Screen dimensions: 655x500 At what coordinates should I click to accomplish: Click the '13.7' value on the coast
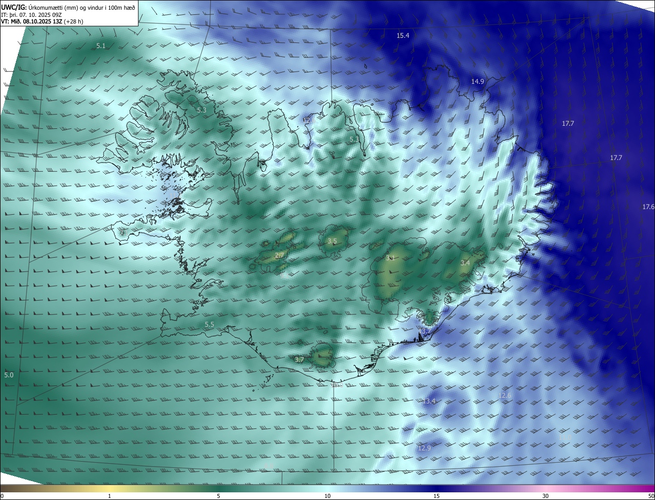tap(425, 331)
